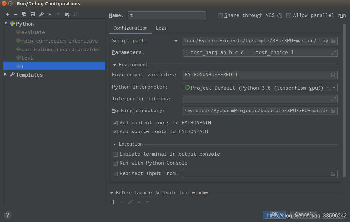Expand the Templates tree node
The height and width of the screenshot is (222, 350).
6,74
